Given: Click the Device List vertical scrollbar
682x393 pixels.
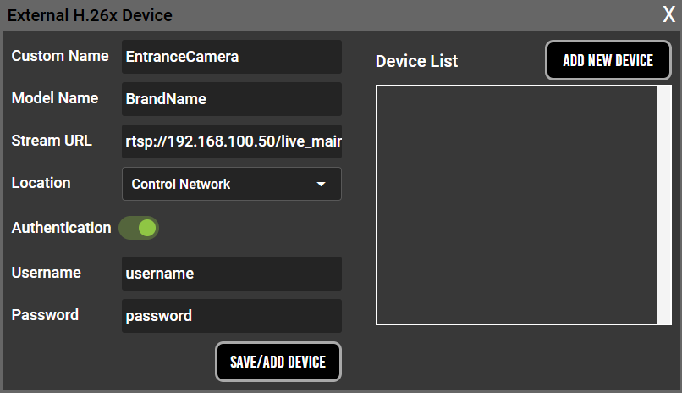Looking at the screenshot, I should click(x=663, y=205).
